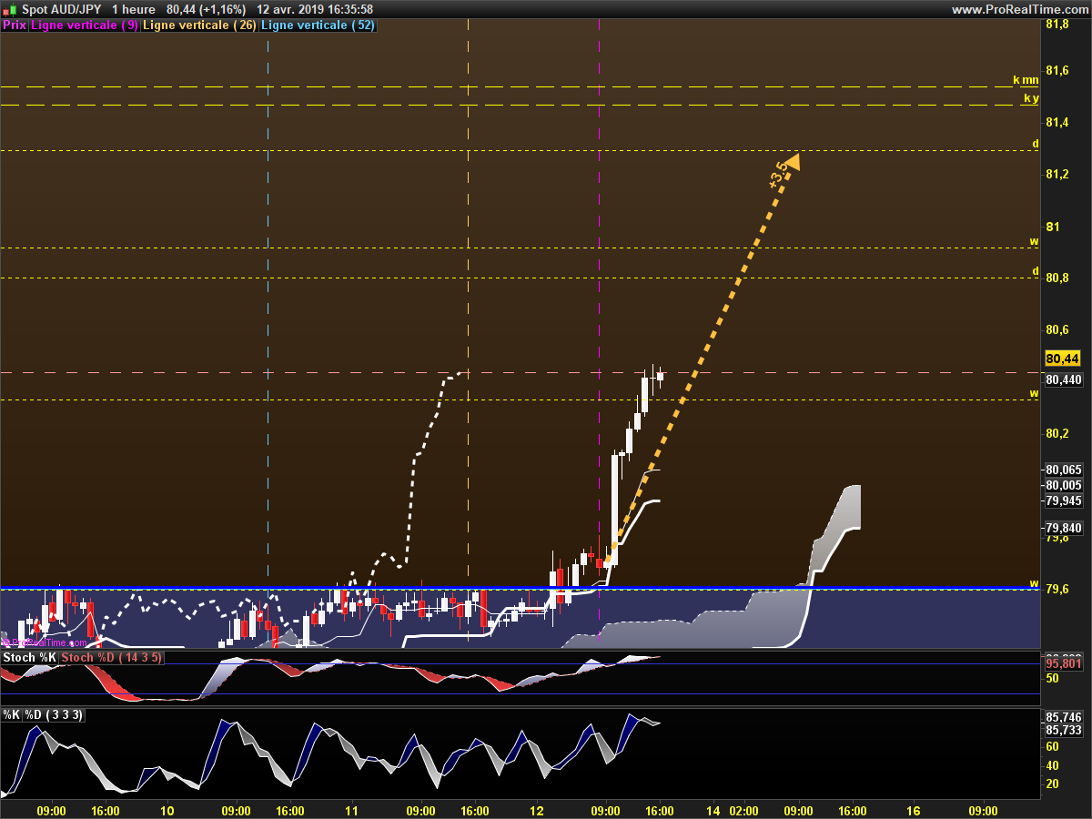Click the ProRealTime.com logo in chart corner
Viewport: 1092px width, 819px height.
pos(45,642)
